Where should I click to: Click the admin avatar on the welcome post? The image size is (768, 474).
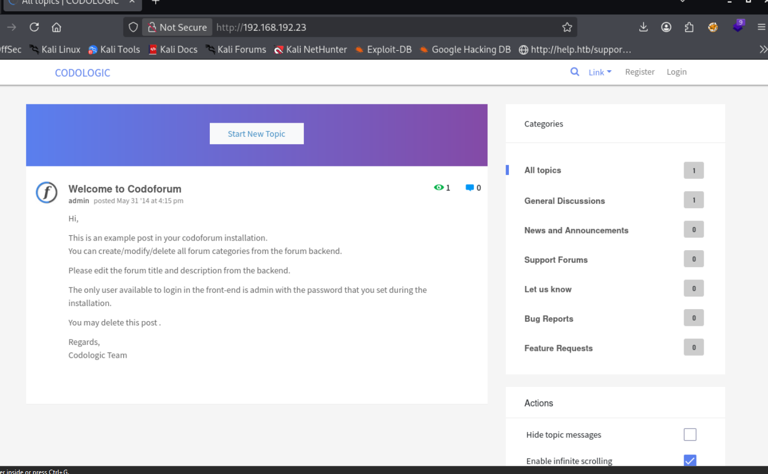[47, 192]
